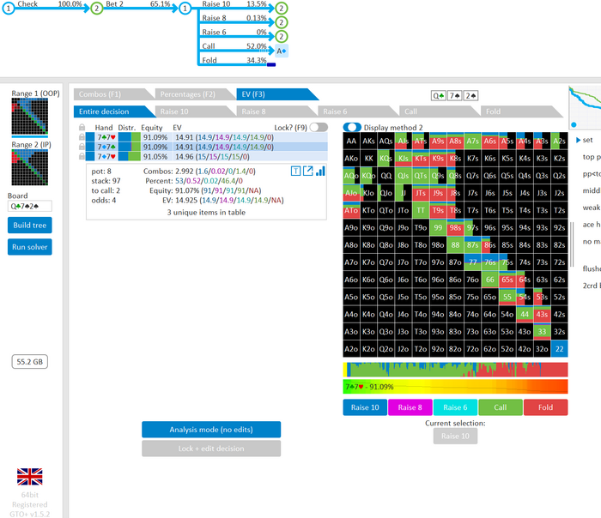Click the lock icon beside the 7♦7♥ row
Viewport: 601px width, 518px height.
(x=82, y=156)
